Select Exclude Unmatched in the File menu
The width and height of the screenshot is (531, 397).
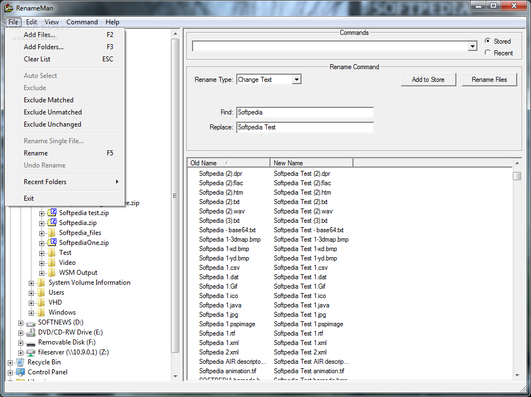point(65,112)
